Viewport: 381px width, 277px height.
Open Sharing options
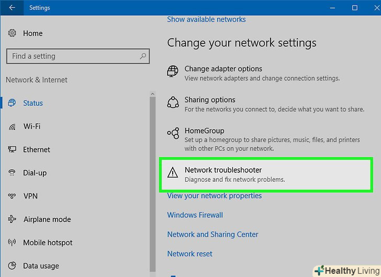click(210, 100)
